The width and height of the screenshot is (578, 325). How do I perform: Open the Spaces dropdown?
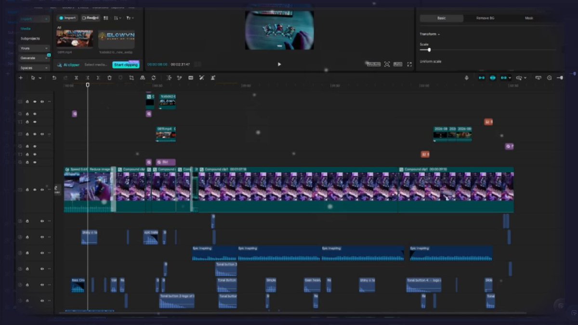pyautogui.click(x=34, y=67)
